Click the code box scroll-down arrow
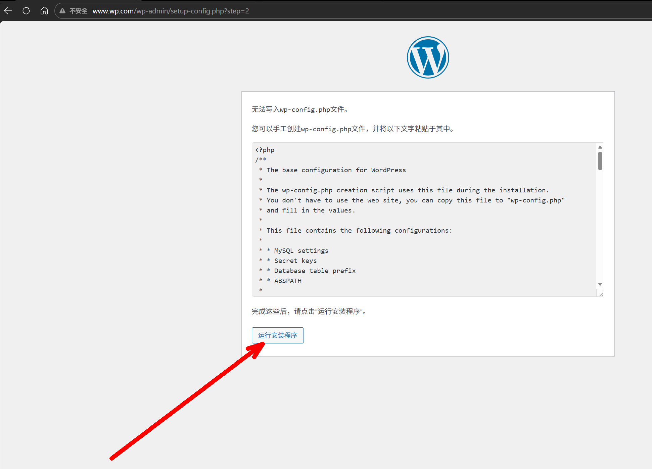 tap(600, 284)
